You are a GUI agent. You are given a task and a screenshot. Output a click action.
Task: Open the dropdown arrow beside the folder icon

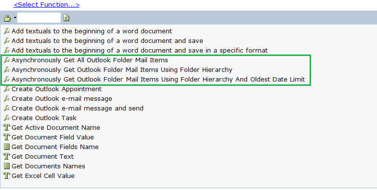pyautogui.click(x=15, y=18)
